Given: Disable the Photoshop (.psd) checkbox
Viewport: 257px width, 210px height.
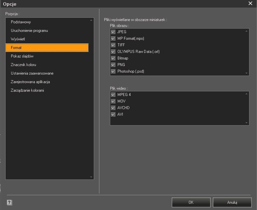Looking at the screenshot, I should pyautogui.click(x=113, y=71).
